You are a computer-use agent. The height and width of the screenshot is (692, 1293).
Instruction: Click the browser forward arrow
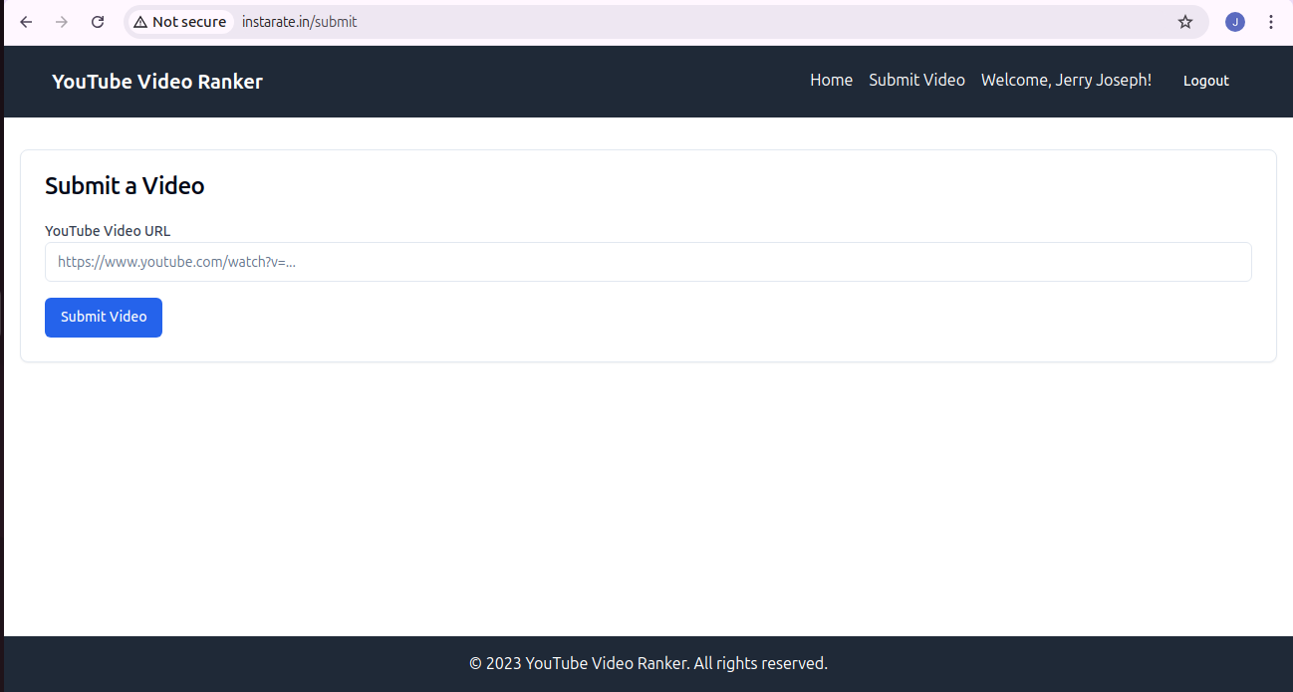[x=62, y=22]
